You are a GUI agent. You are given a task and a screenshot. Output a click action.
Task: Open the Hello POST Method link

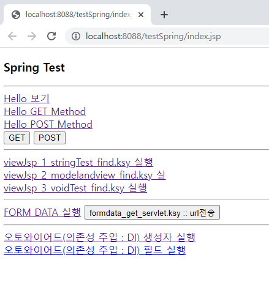[48, 124]
